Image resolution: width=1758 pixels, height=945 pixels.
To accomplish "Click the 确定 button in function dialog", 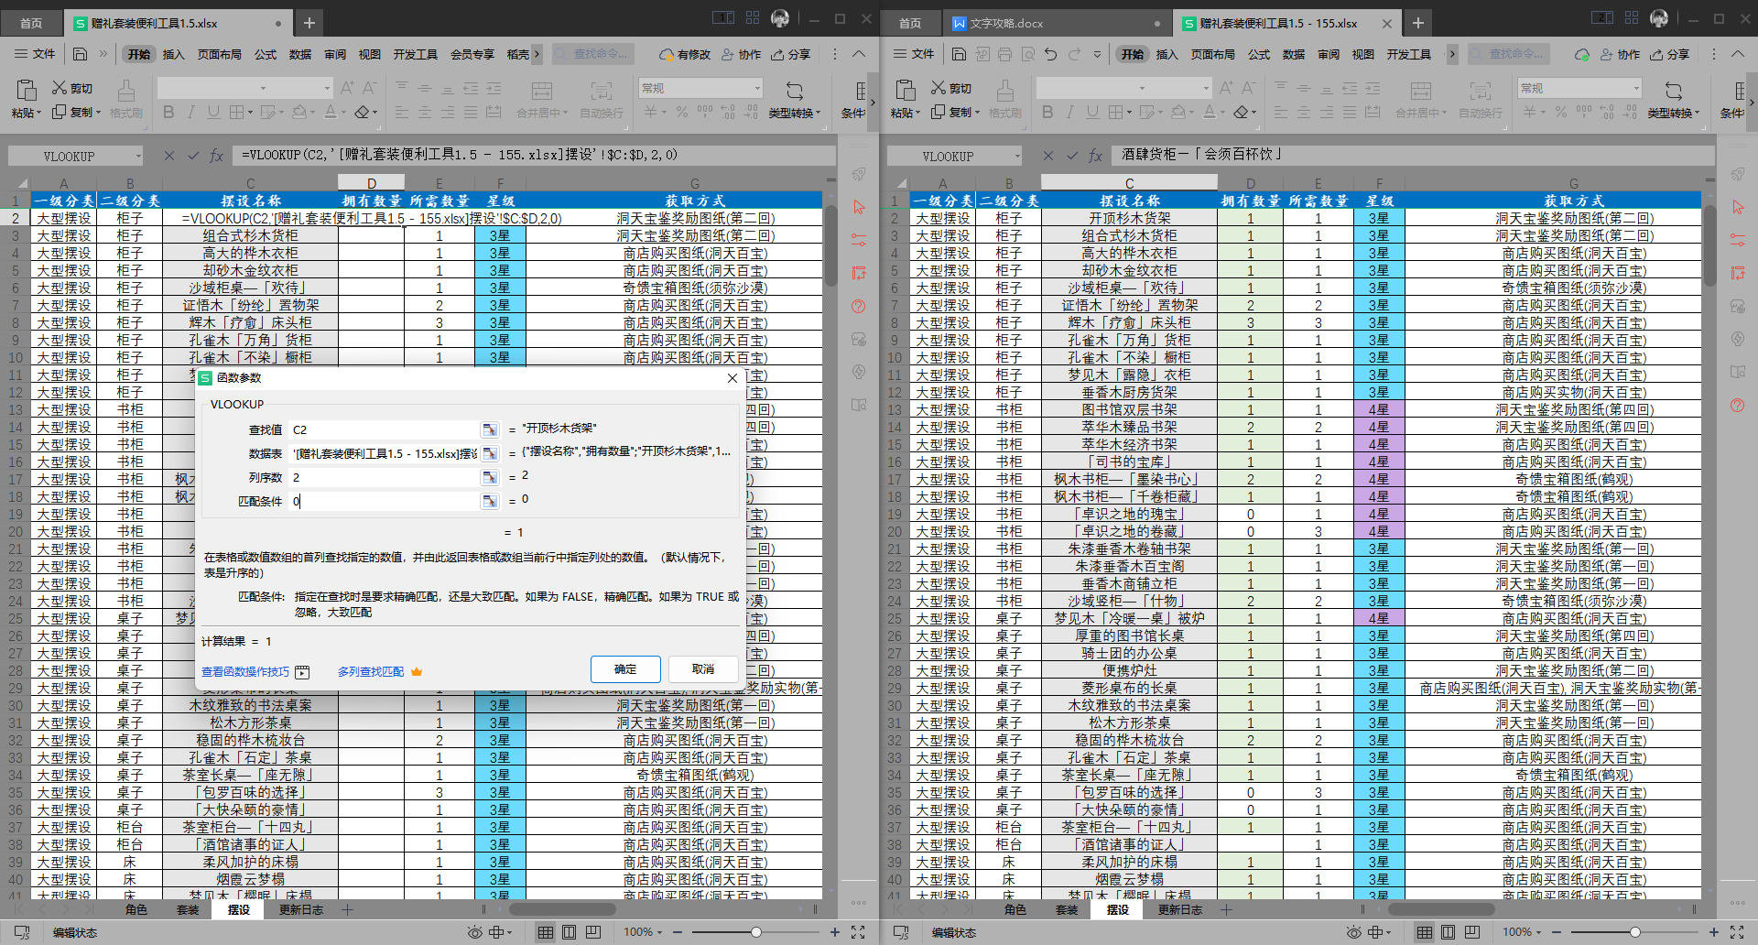I will [625, 668].
